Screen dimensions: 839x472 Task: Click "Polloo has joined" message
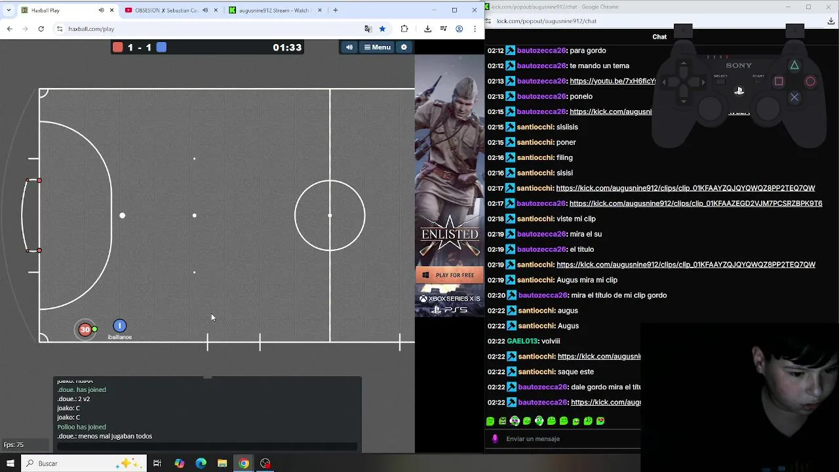tap(81, 427)
